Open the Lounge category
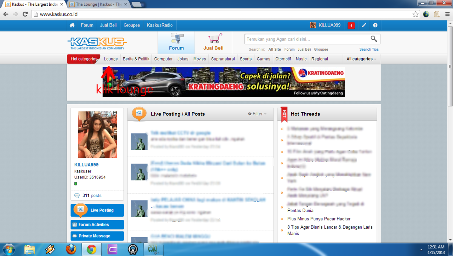The height and width of the screenshot is (256, 453). point(111,59)
